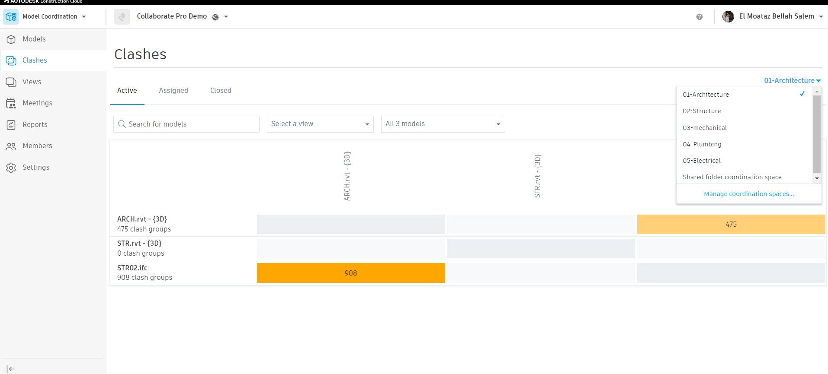
Task: Open the Reports page link
Action: tap(35, 125)
